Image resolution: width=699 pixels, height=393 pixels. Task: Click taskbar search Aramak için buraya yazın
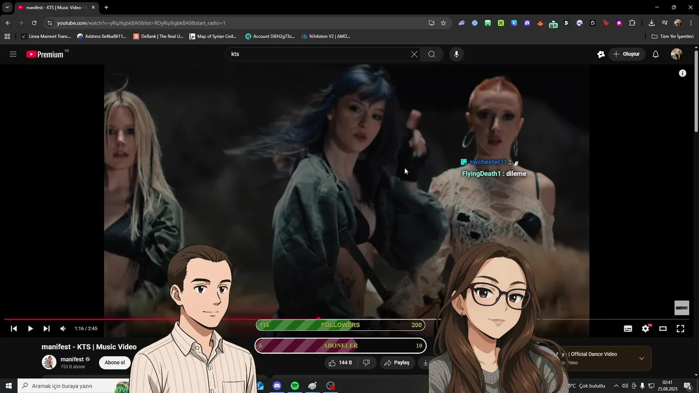(x=74, y=386)
